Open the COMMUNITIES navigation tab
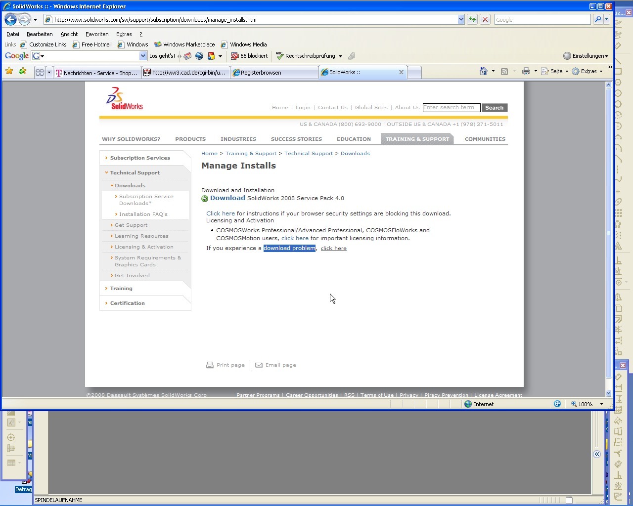633x506 pixels. point(485,139)
